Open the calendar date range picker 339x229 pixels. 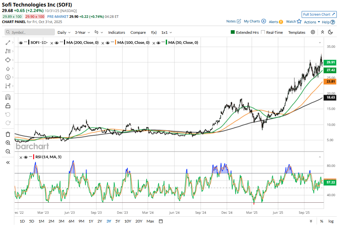click(161, 221)
